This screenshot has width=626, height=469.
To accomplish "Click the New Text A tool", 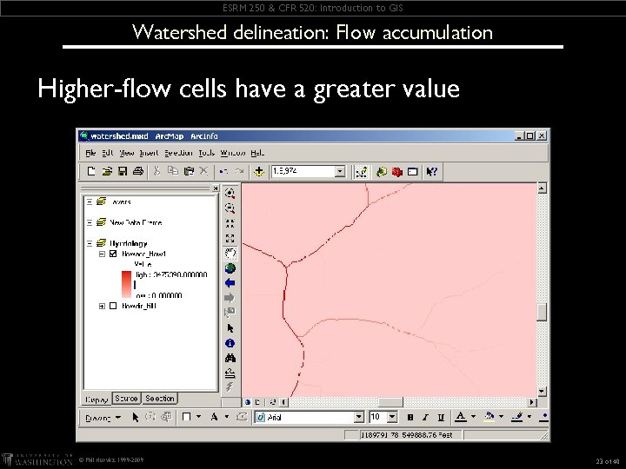I will pos(214,417).
